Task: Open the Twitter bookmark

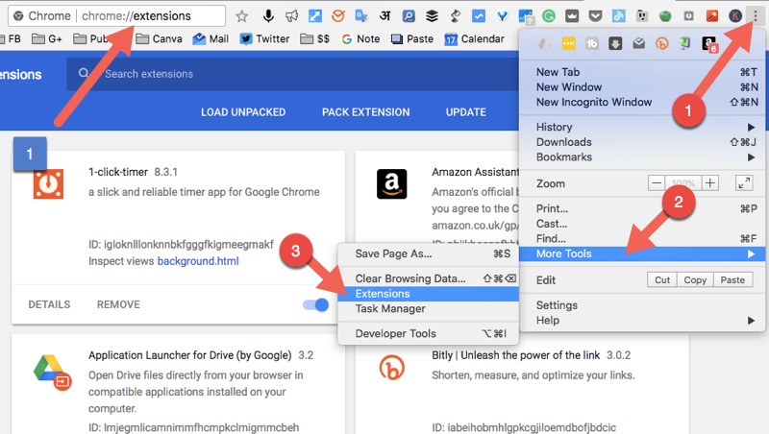Action: tap(264, 38)
